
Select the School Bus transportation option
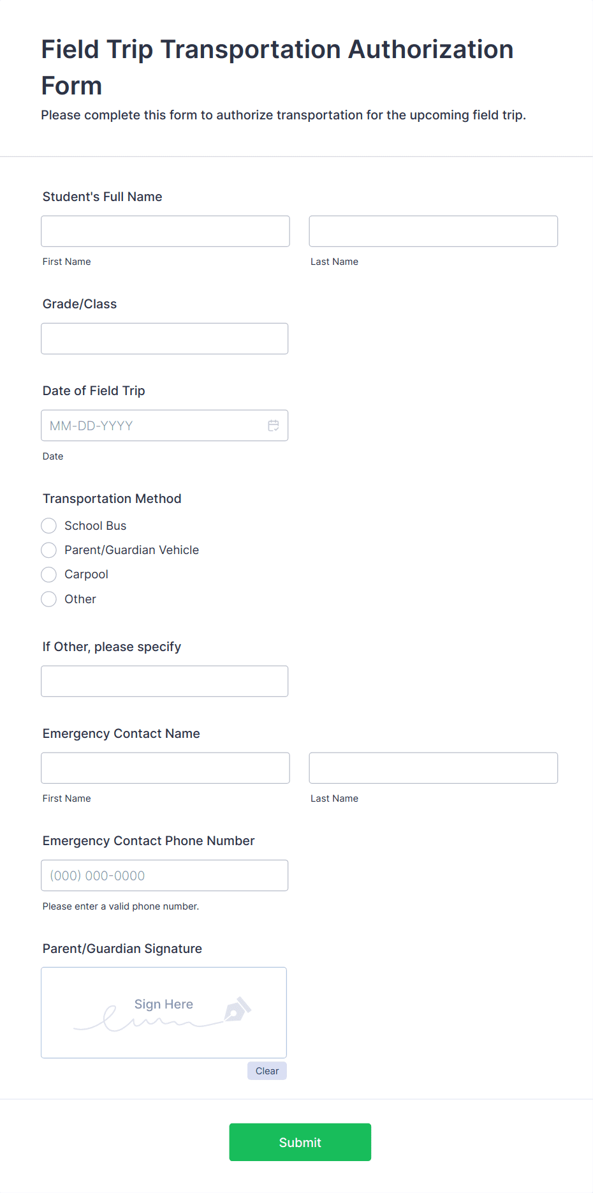click(48, 525)
